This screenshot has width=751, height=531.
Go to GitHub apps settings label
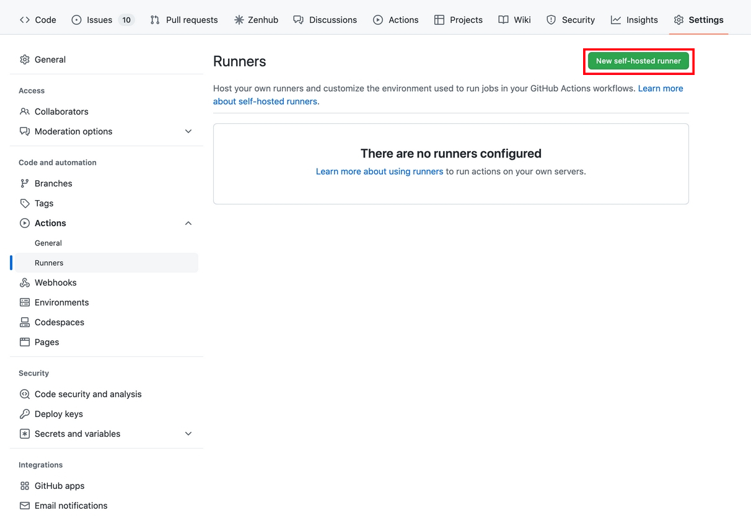[59, 486]
